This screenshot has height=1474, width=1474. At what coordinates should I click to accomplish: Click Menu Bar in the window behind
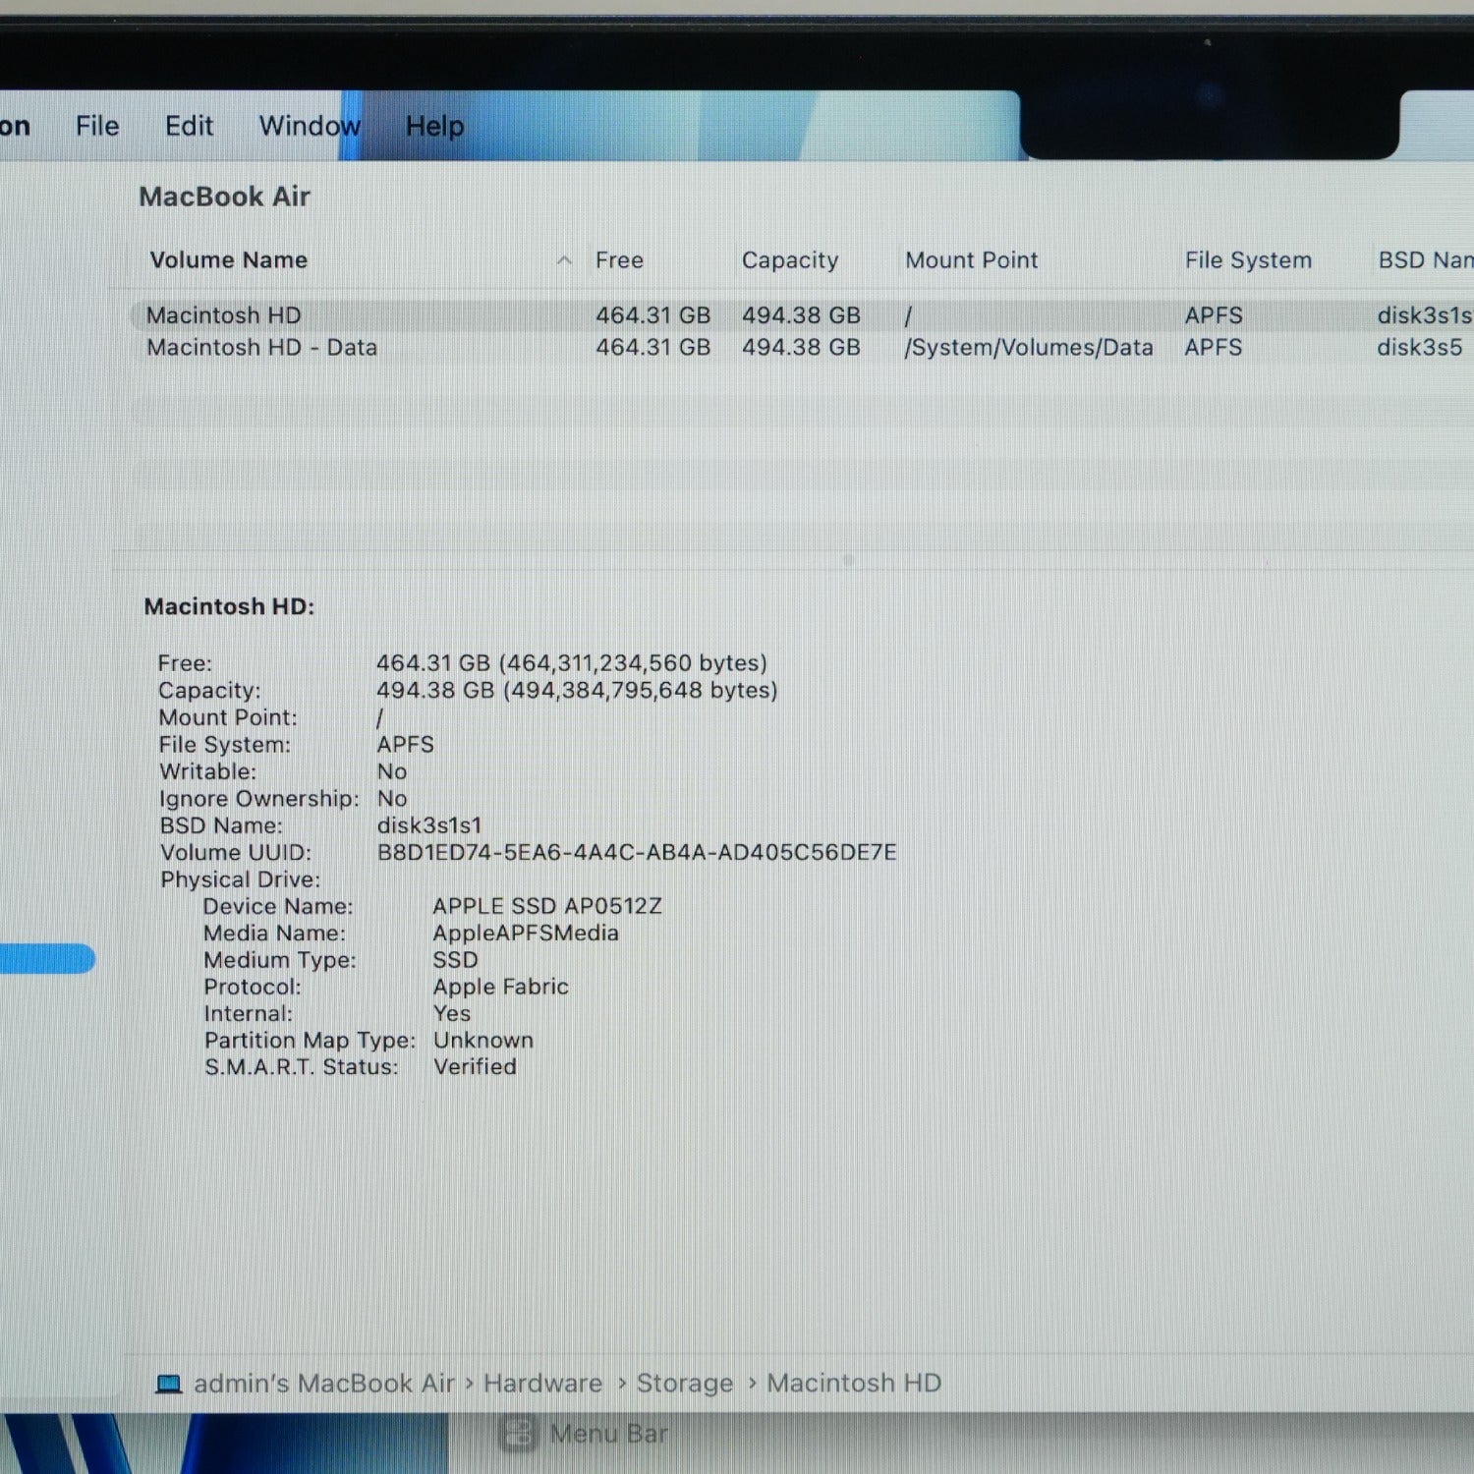(x=609, y=1435)
